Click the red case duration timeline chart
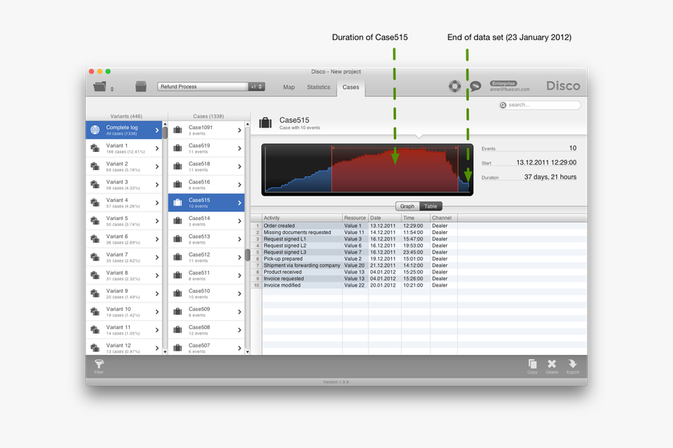Image resolution: width=673 pixels, height=448 pixels. 394,169
